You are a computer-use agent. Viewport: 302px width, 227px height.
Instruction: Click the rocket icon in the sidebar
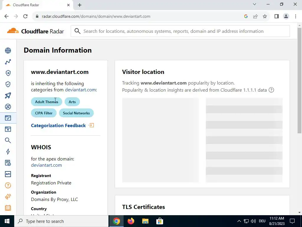[x=8, y=95]
